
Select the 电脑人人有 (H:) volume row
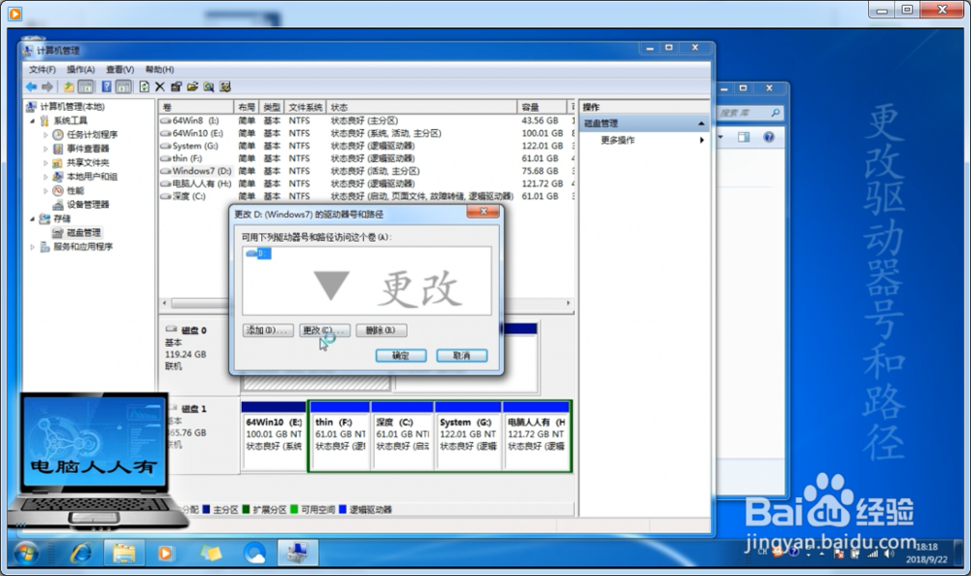point(365,184)
